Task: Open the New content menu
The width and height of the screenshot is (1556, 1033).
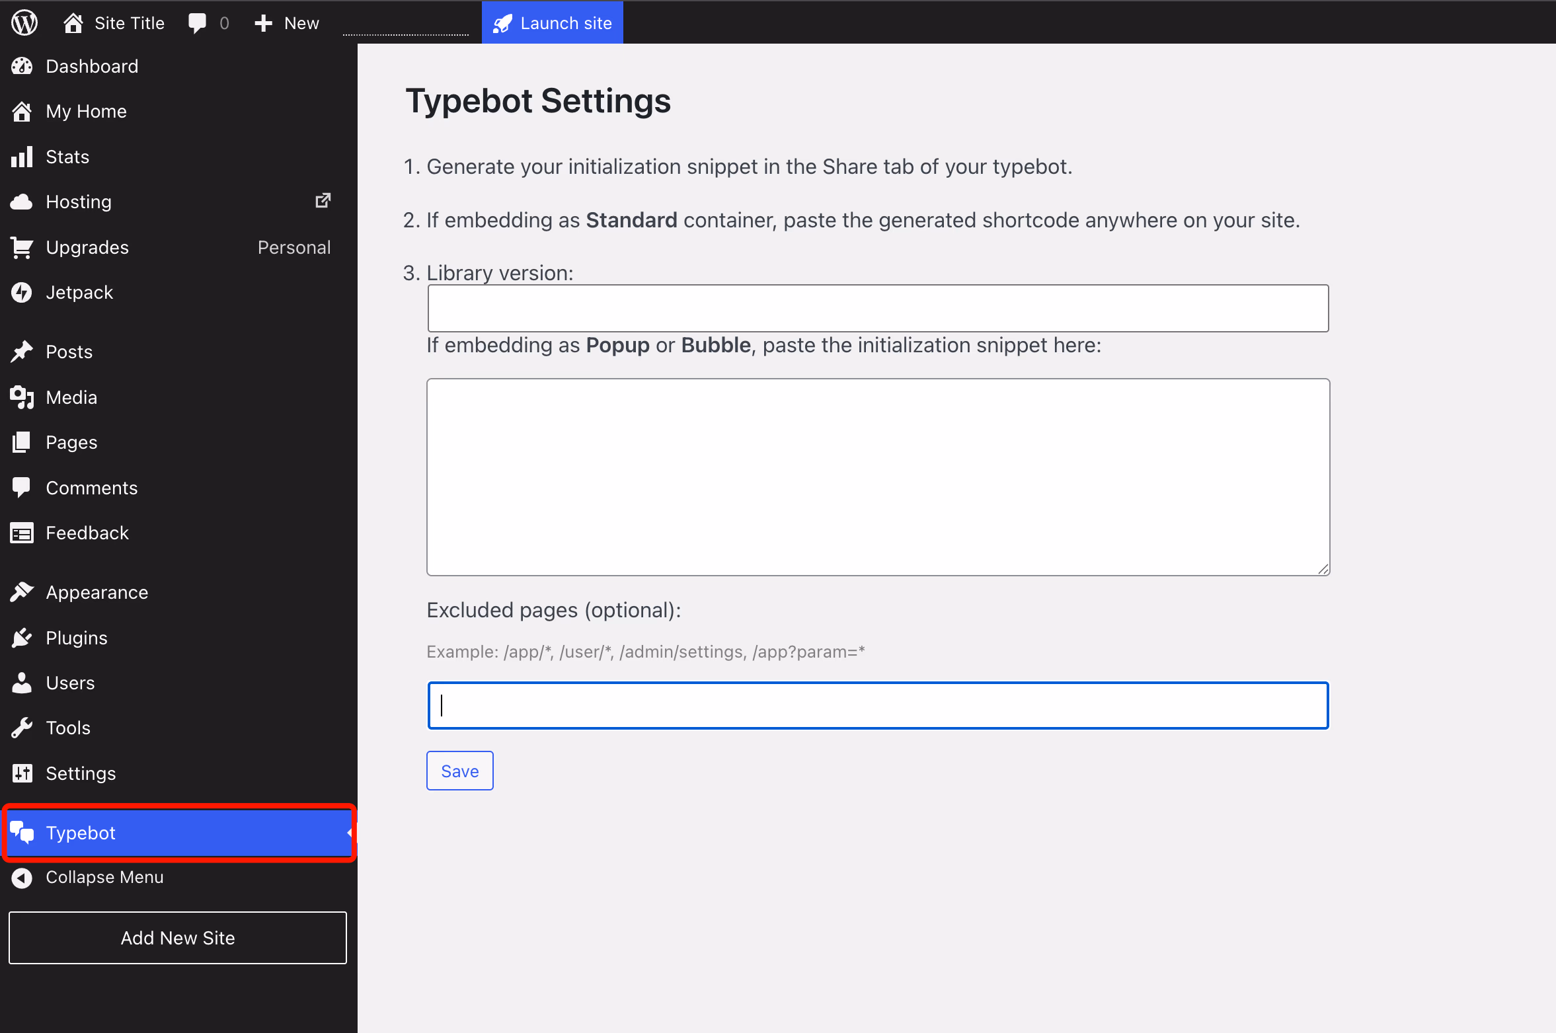Action: (288, 23)
